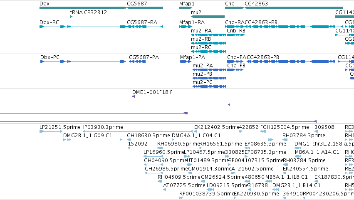Click the CG42863-RB transcript label

point(261,22)
